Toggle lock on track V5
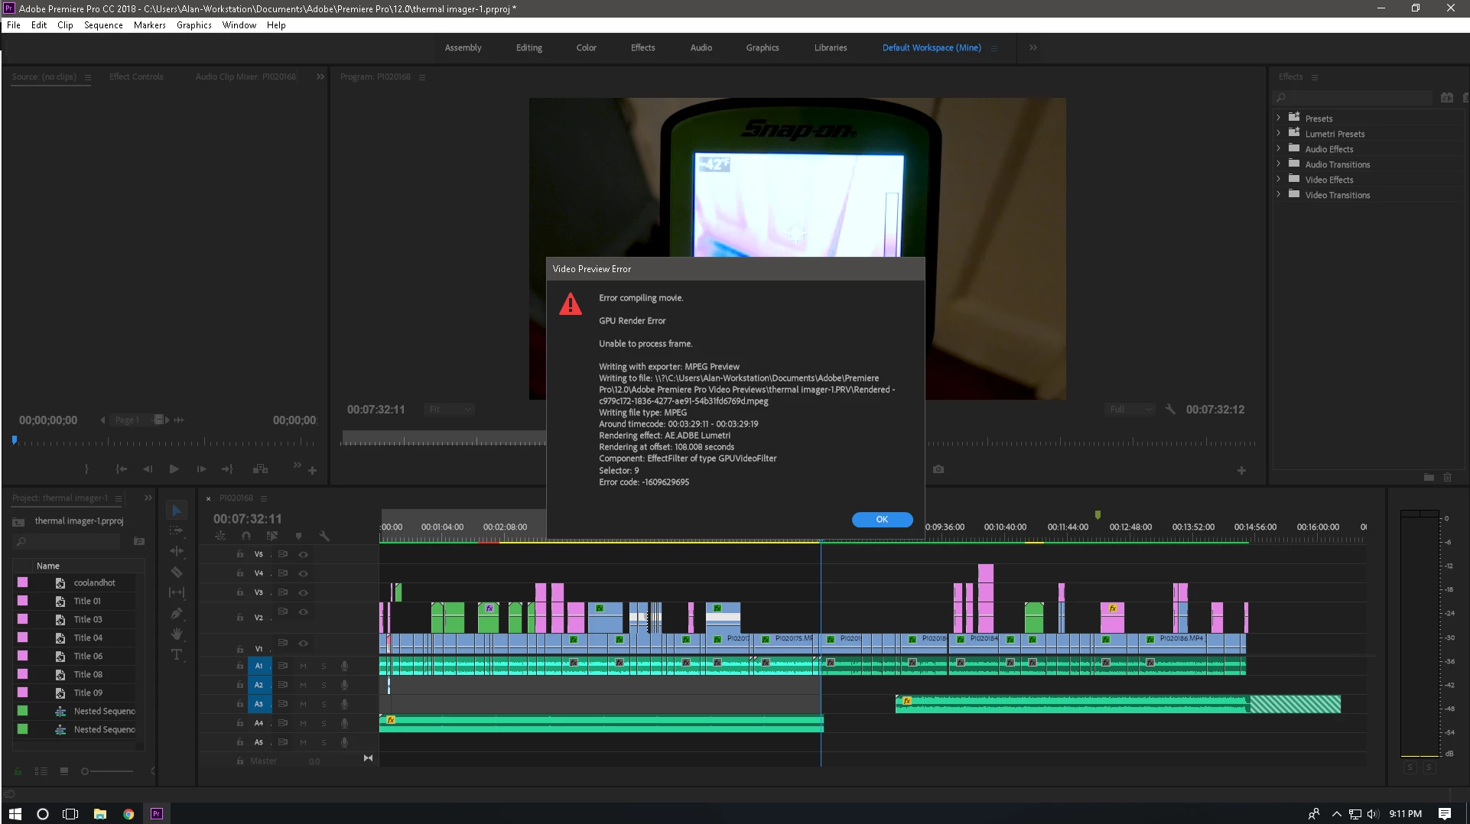The width and height of the screenshot is (1470, 824). (239, 554)
